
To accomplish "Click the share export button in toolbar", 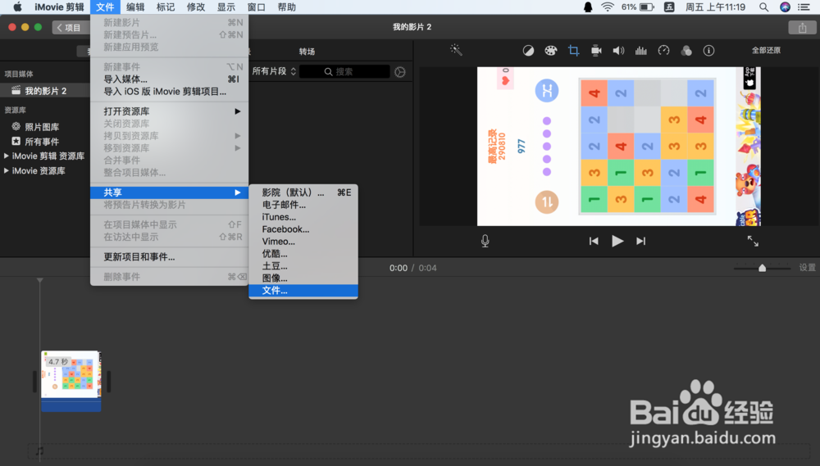I will click(802, 28).
